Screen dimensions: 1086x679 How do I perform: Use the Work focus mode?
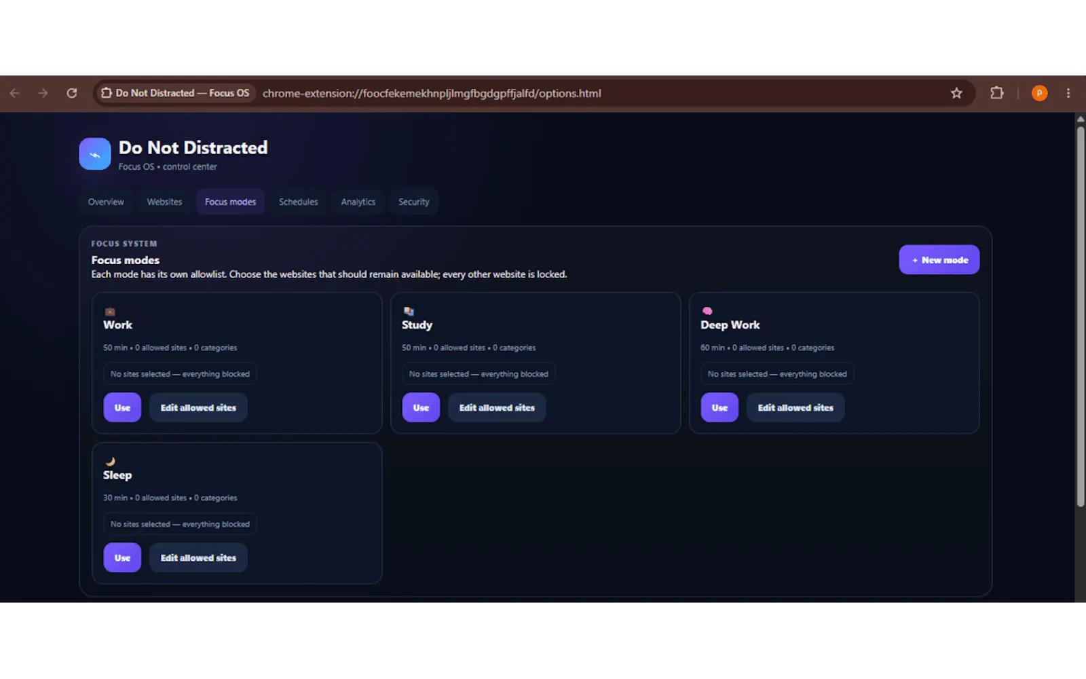click(x=122, y=407)
